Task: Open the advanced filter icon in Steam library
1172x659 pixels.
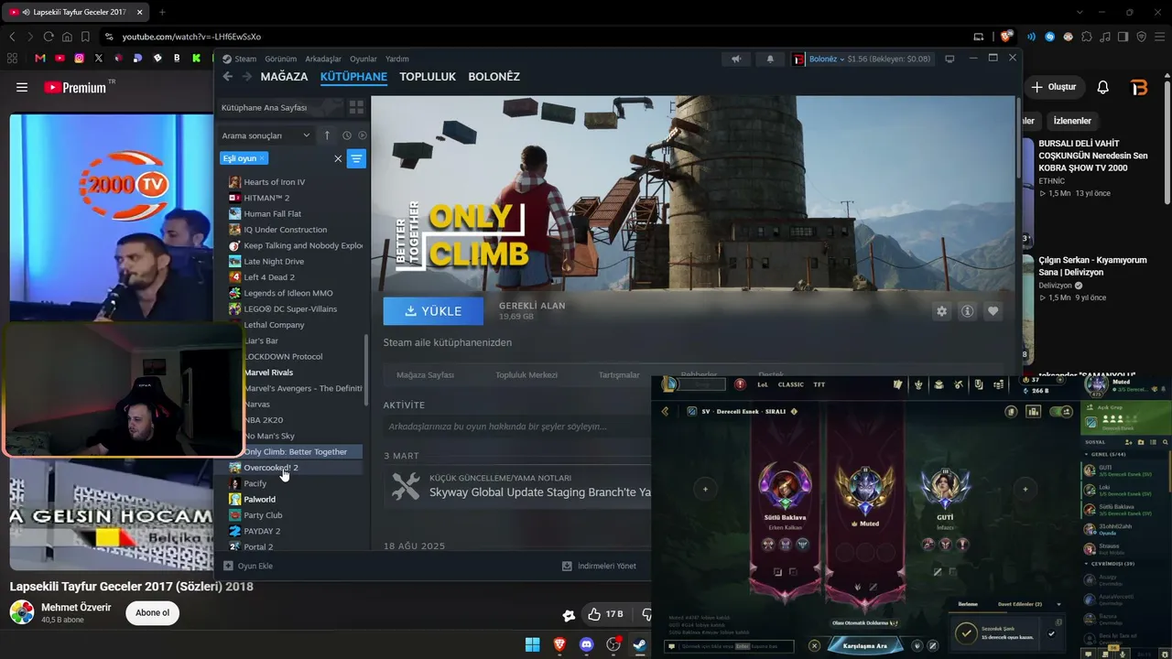Action: coord(357,158)
